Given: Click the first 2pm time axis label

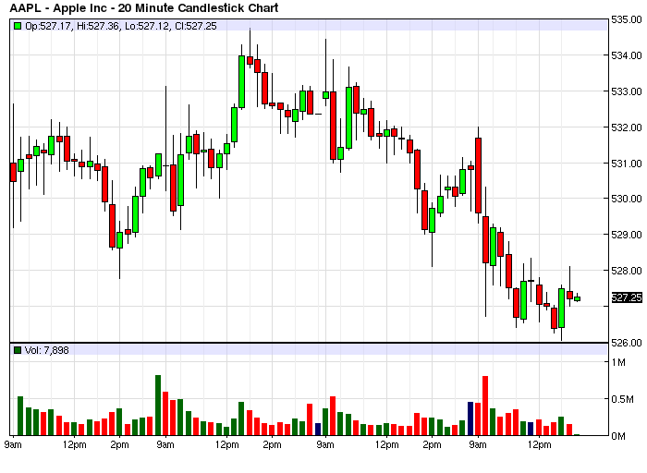Looking at the screenshot, I should [x=119, y=445].
